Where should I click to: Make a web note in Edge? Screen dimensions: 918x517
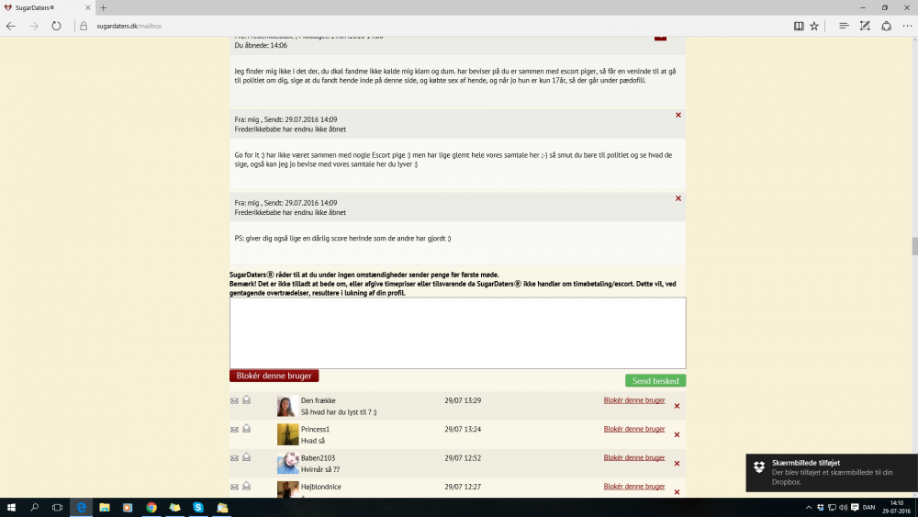(865, 26)
